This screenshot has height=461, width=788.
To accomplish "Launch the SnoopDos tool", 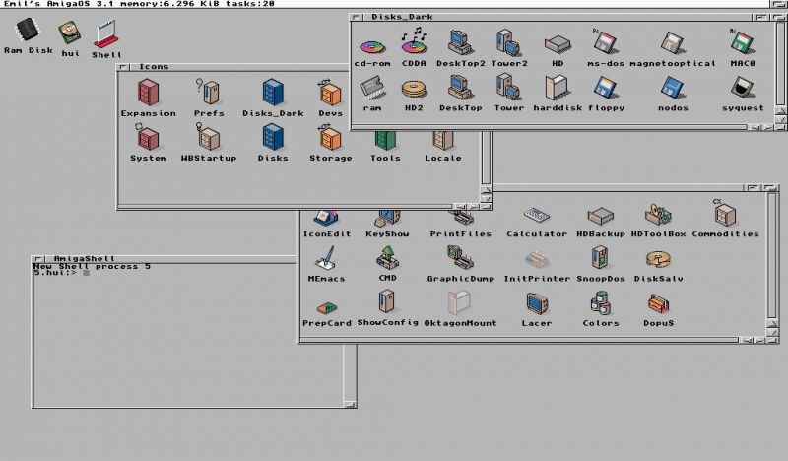I will (x=600, y=257).
